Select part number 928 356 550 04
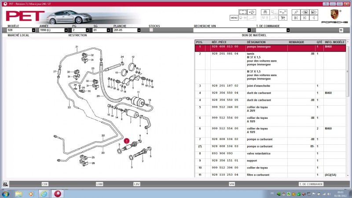 pos(225,93)
